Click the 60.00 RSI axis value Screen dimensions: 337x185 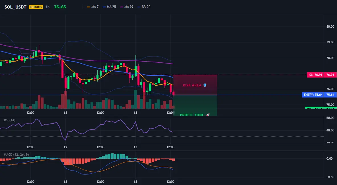[330, 118]
